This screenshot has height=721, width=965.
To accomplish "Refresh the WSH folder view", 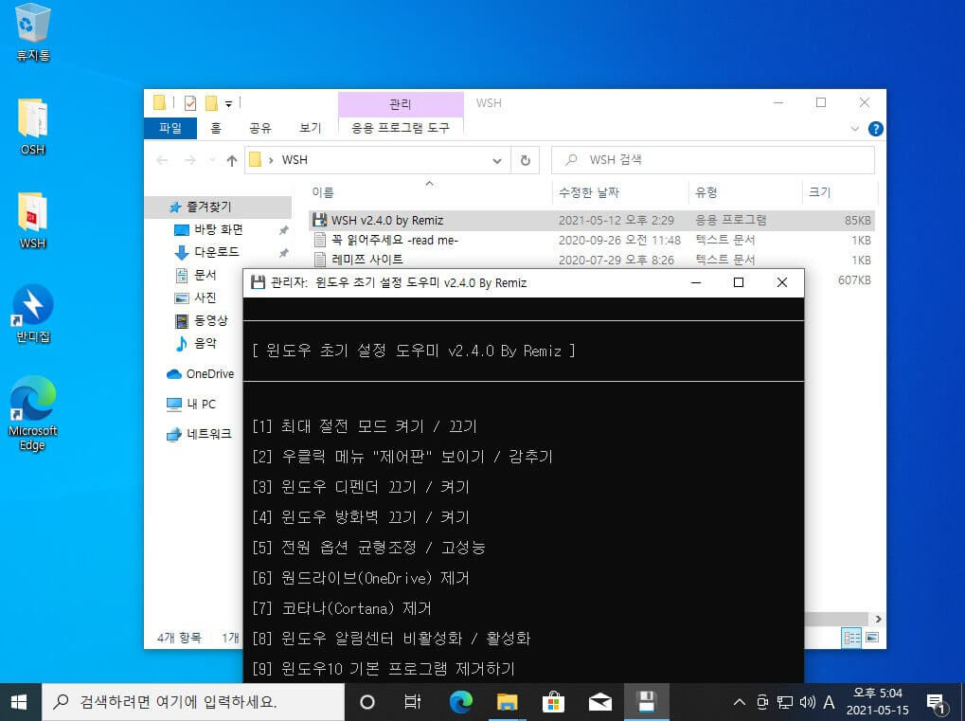I will (525, 160).
